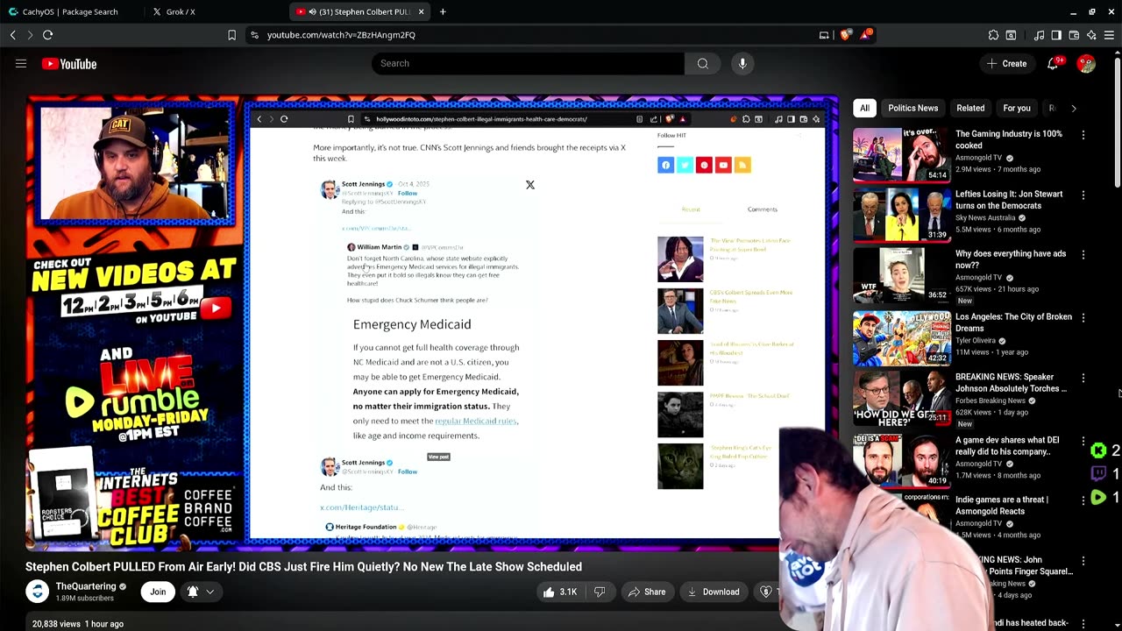Click the main video player
The height and width of the screenshot is (631, 1122).
coord(431,322)
